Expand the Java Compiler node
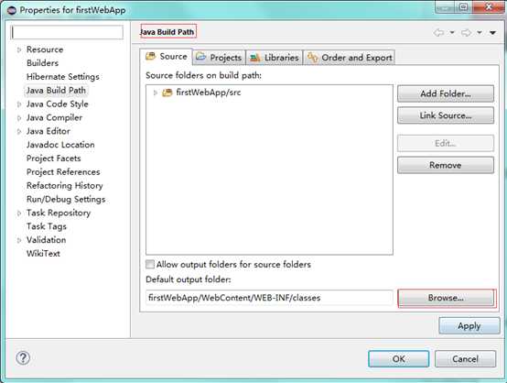 pyautogui.click(x=19, y=117)
